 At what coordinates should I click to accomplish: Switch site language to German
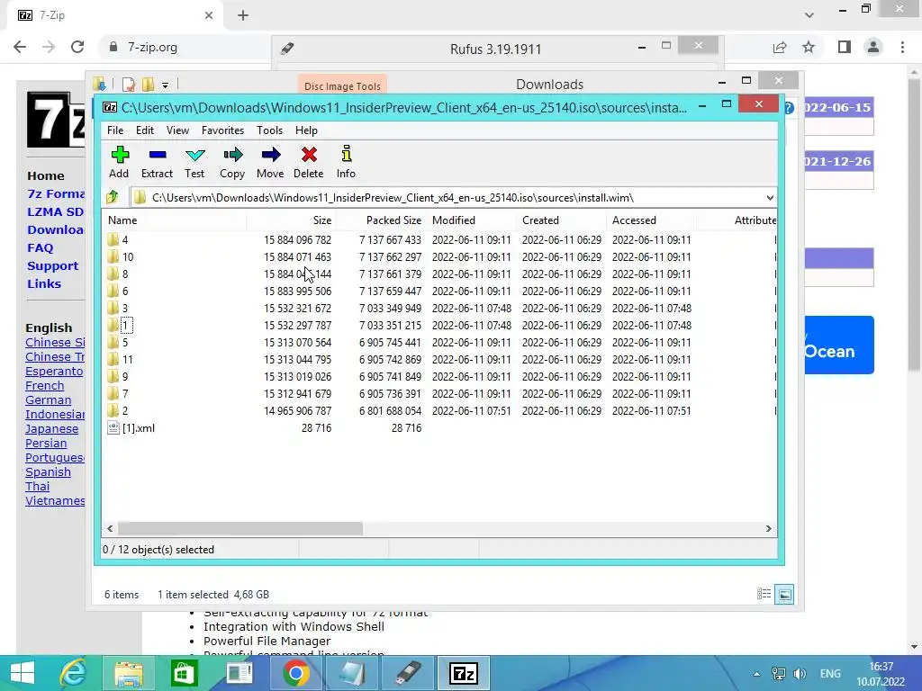click(49, 399)
